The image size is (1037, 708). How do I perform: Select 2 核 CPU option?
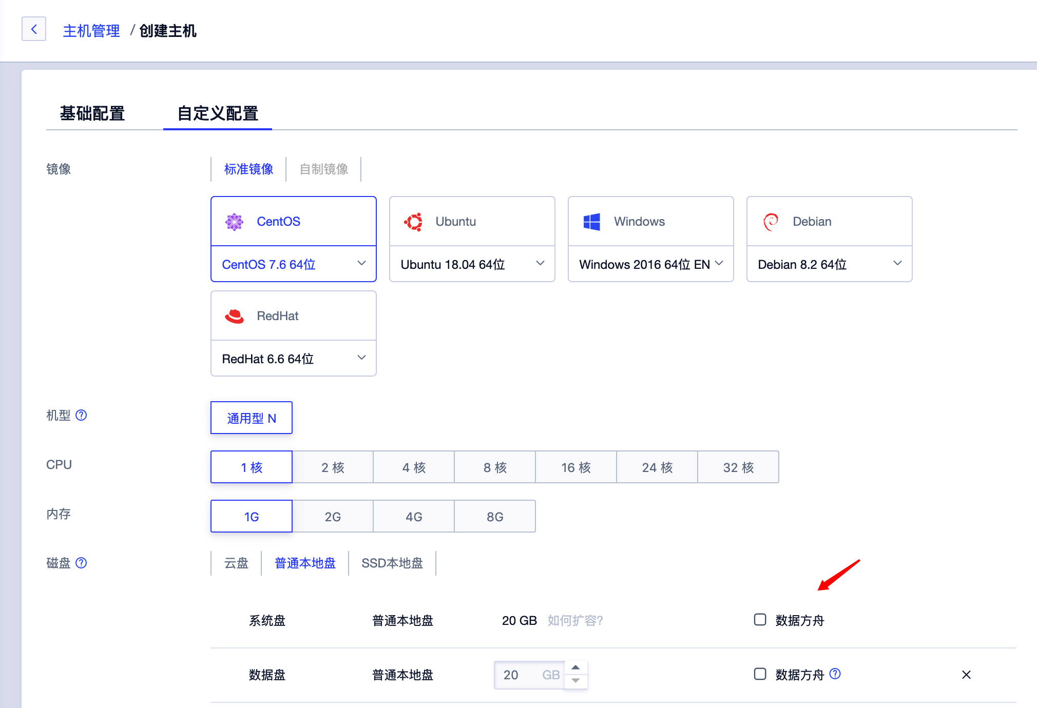coord(333,467)
